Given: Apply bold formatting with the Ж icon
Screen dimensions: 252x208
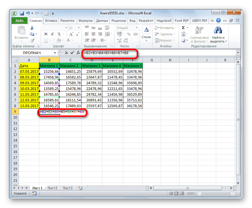Looking at the screenshot, I should point(46,34).
